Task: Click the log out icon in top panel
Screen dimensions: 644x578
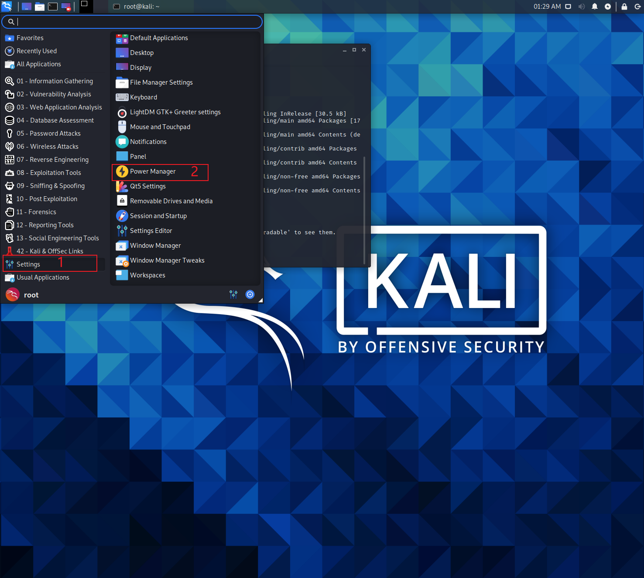Action: coord(637,7)
